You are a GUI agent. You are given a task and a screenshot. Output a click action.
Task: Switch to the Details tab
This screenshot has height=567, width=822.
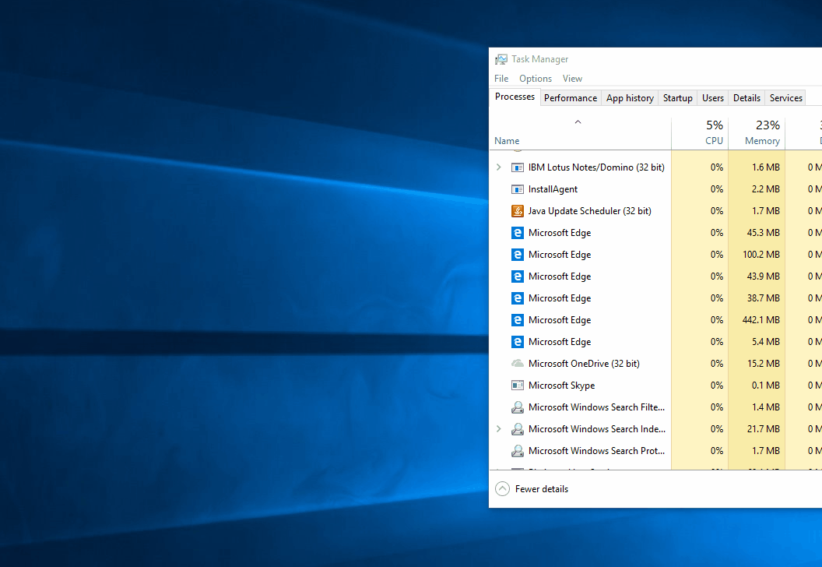coord(746,98)
